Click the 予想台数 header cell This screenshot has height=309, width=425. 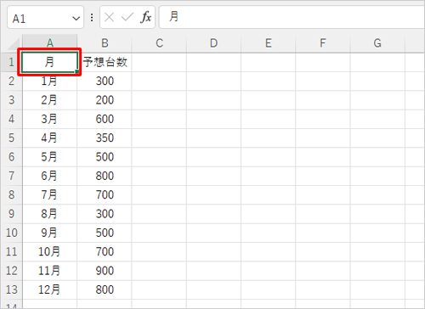click(105, 62)
